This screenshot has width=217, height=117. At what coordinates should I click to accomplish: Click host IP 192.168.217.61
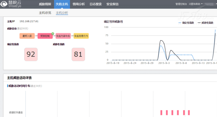[29, 21]
